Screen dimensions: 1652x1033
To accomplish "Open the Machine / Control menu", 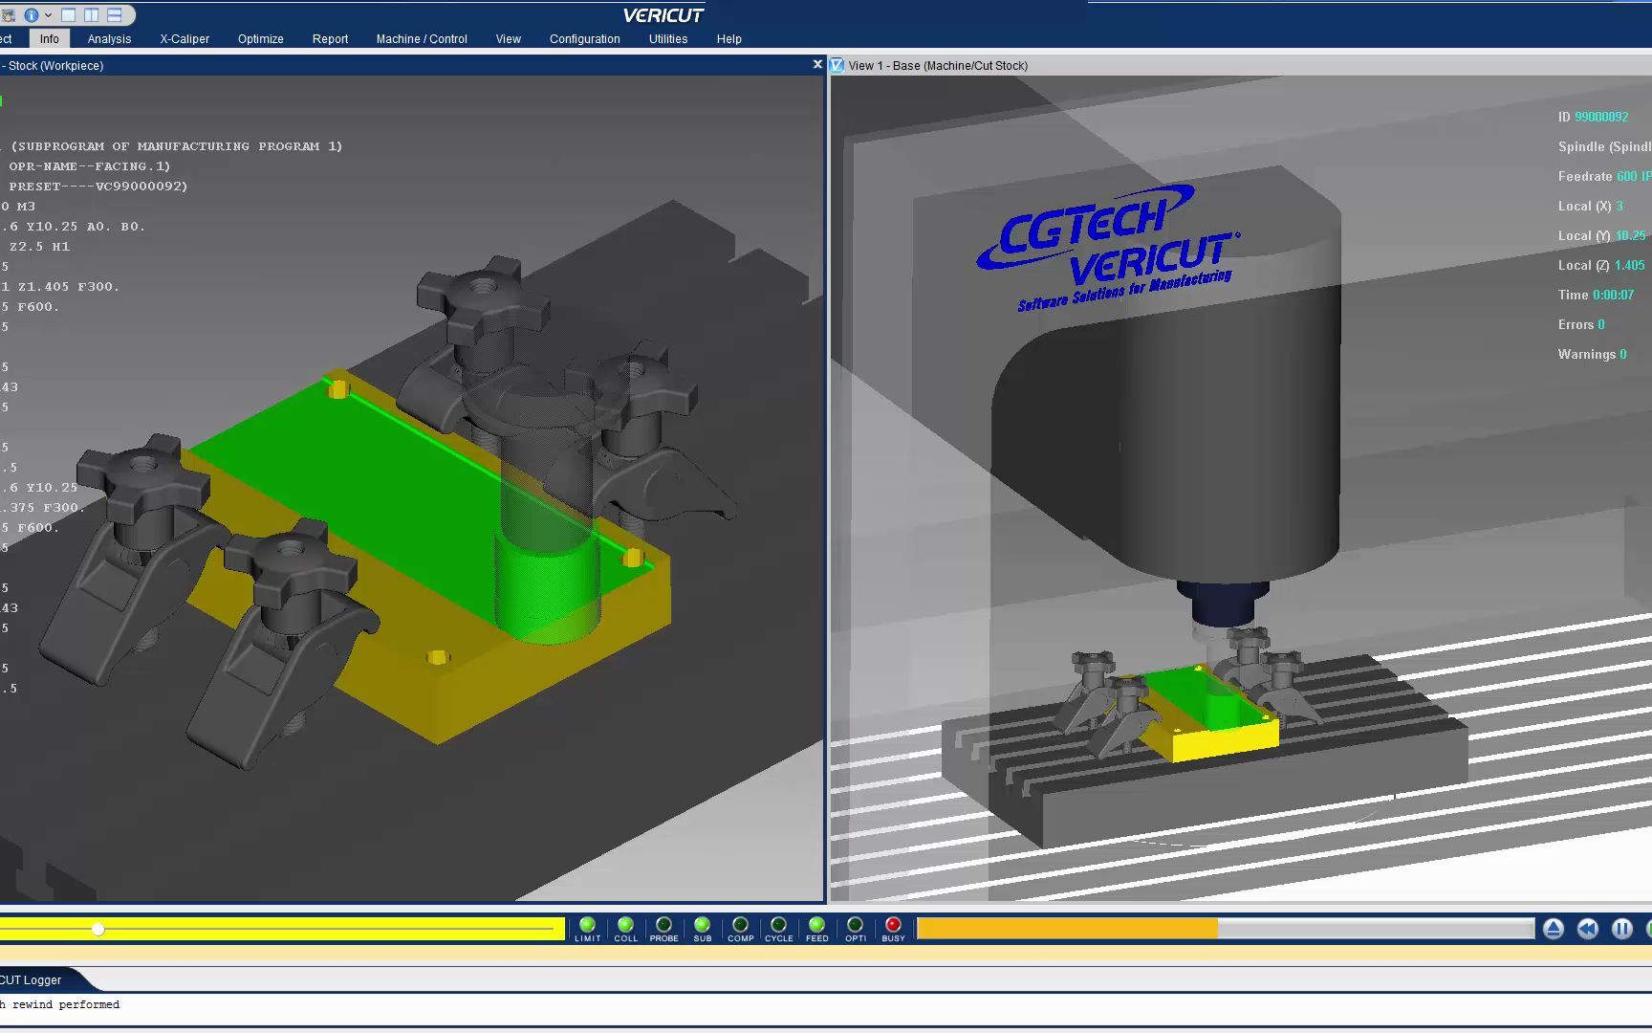I will click(x=422, y=39).
